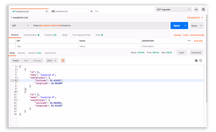Select the Params request tab
Viewport: 216px width, 132px height.
(15, 35)
